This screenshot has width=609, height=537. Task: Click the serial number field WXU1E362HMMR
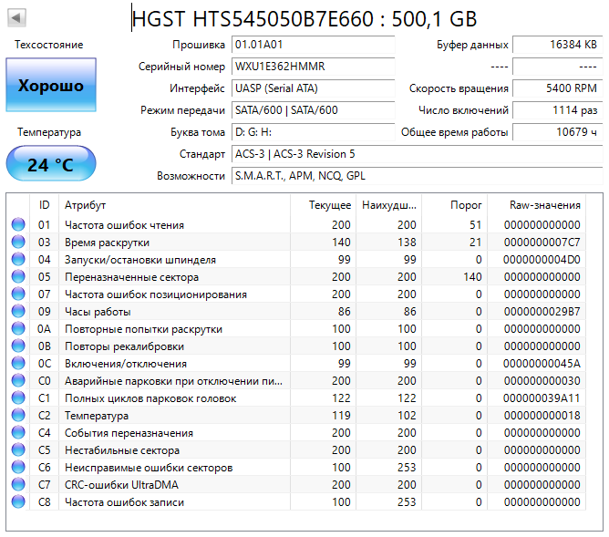click(313, 67)
